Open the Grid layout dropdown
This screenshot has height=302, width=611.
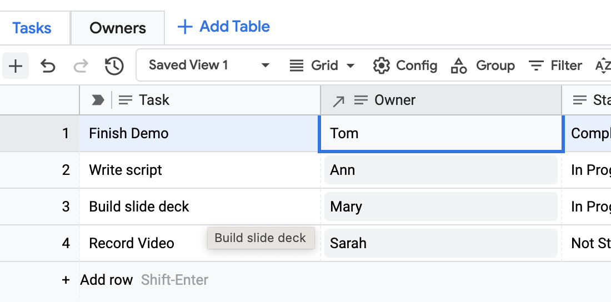click(x=322, y=66)
